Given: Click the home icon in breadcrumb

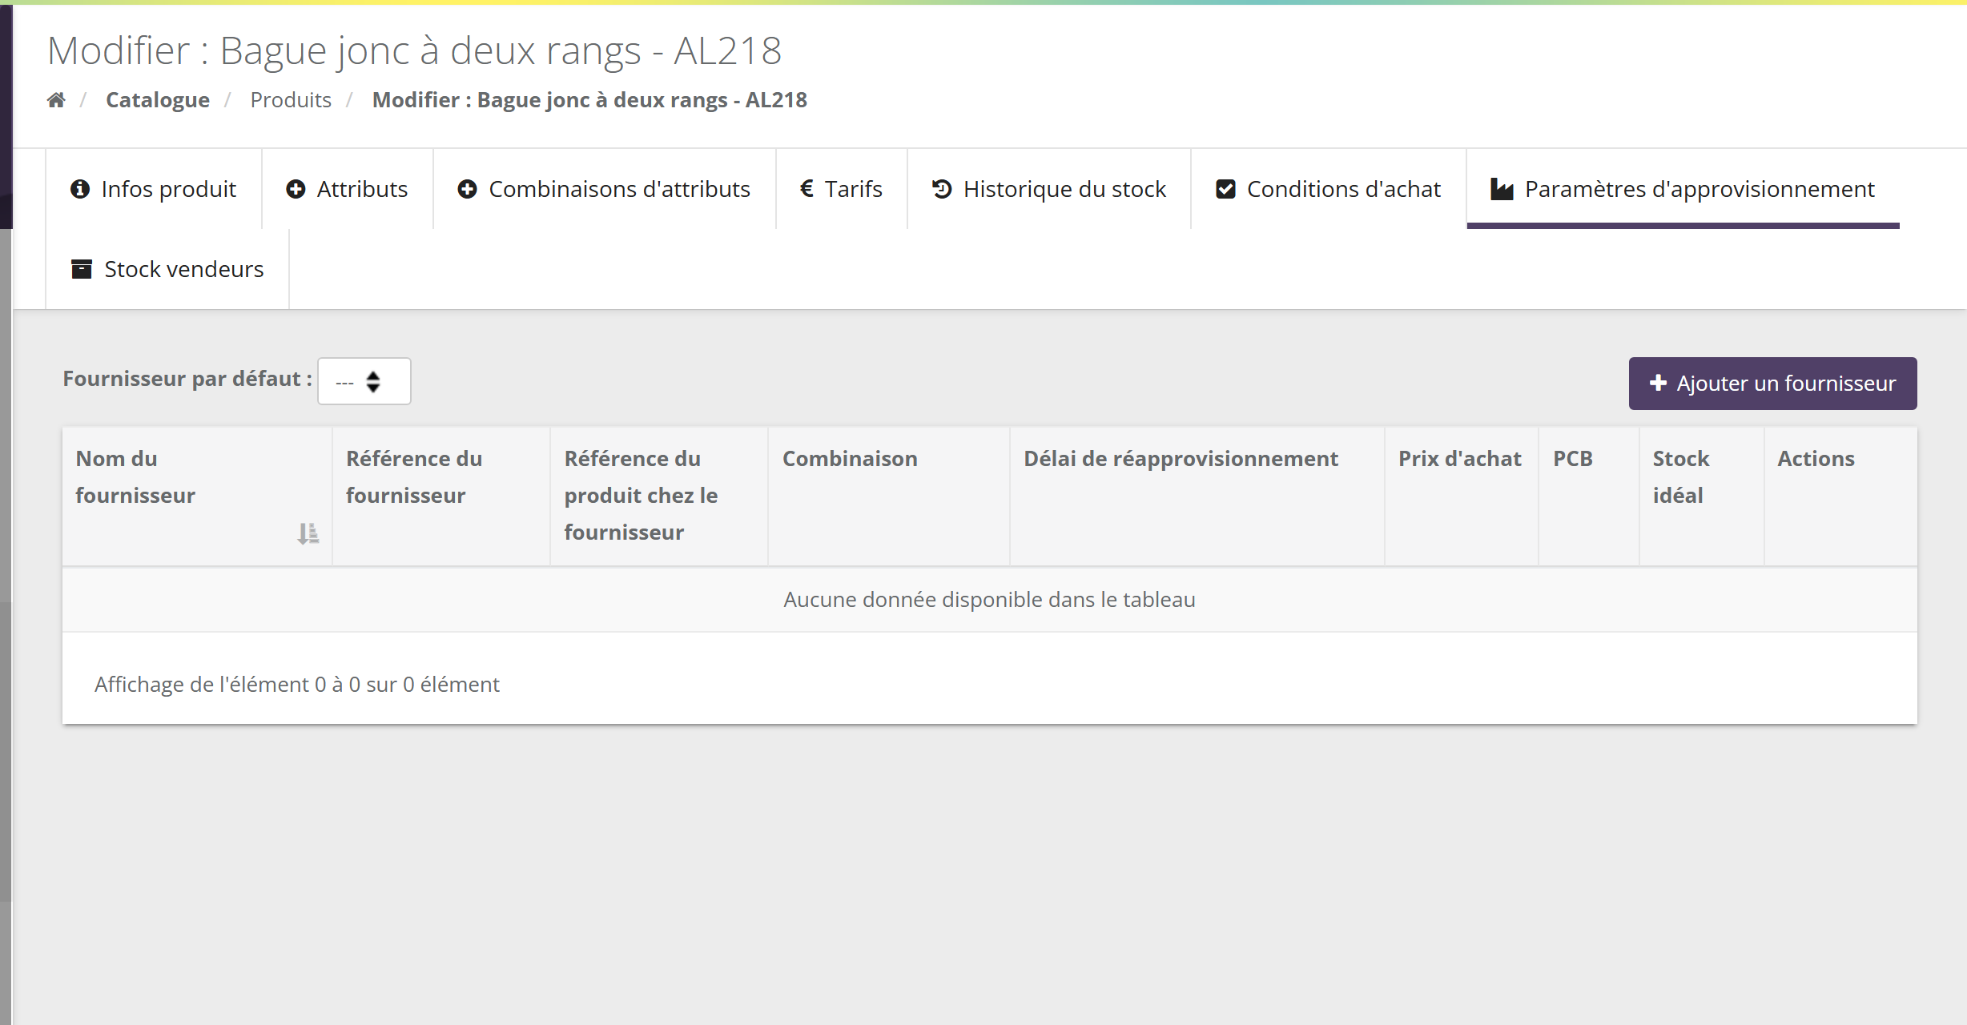Looking at the screenshot, I should [56, 100].
